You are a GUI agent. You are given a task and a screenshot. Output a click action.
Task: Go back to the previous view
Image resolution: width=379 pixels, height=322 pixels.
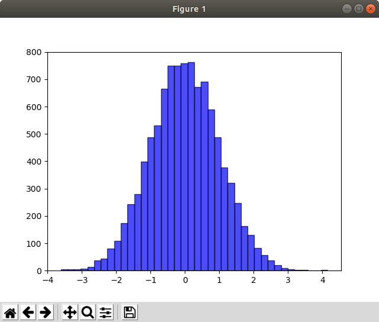[x=28, y=313]
